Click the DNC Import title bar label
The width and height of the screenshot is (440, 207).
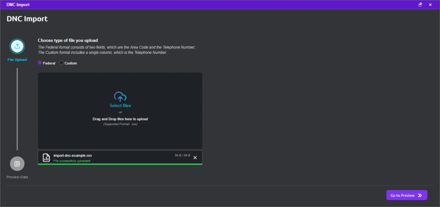click(x=18, y=4)
